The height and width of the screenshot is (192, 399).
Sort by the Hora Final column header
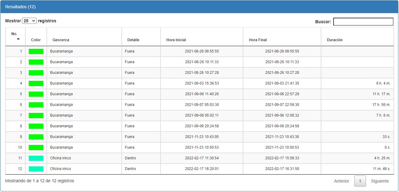point(258,40)
